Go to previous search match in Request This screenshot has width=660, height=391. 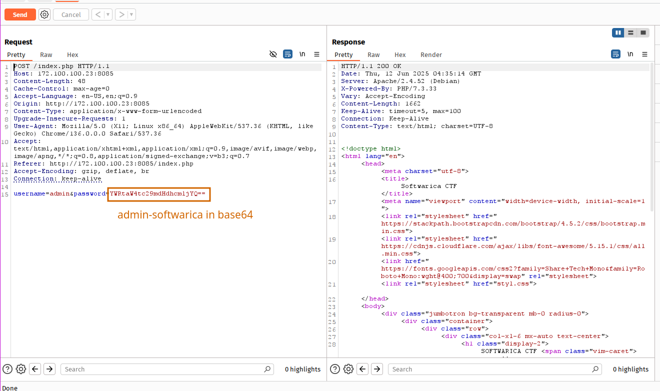(35, 369)
